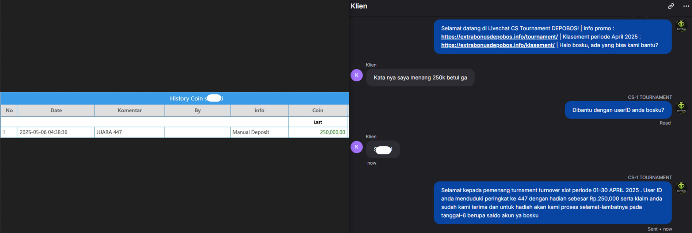Click the date cell 2025-05-06 04:38:36

click(56, 132)
